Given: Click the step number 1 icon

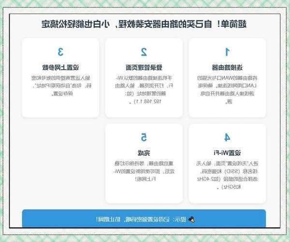Looking at the screenshot, I should 227,52.
